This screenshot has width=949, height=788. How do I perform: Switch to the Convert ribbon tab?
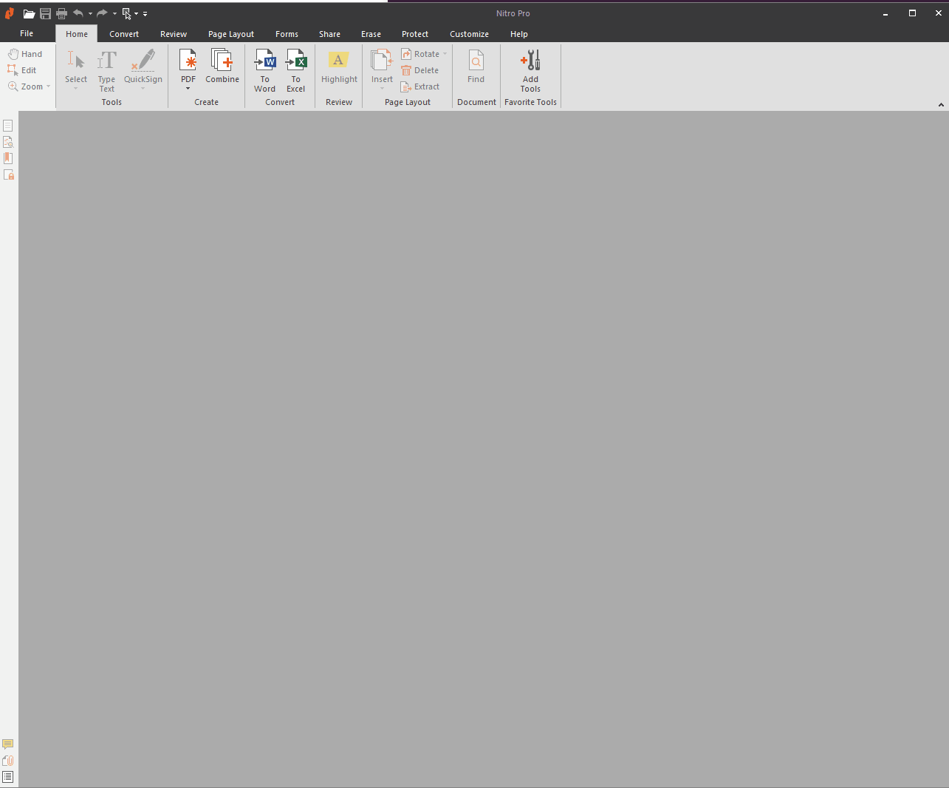[123, 34]
